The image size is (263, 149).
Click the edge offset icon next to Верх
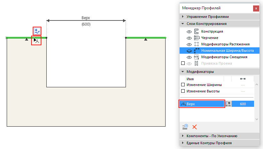point(228,104)
